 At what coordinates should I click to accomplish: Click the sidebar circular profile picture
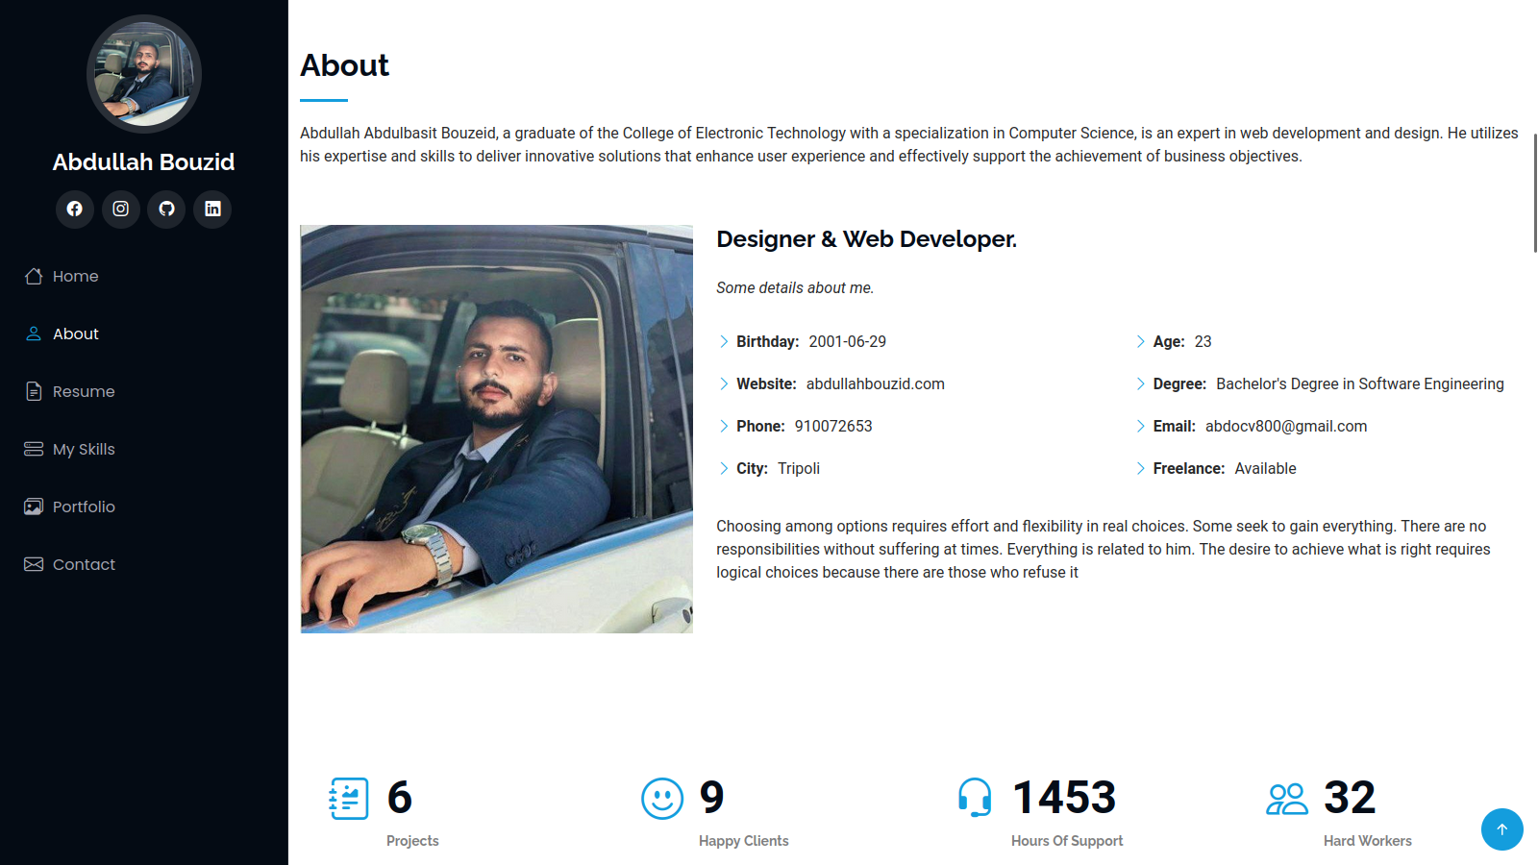tap(144, 73)
